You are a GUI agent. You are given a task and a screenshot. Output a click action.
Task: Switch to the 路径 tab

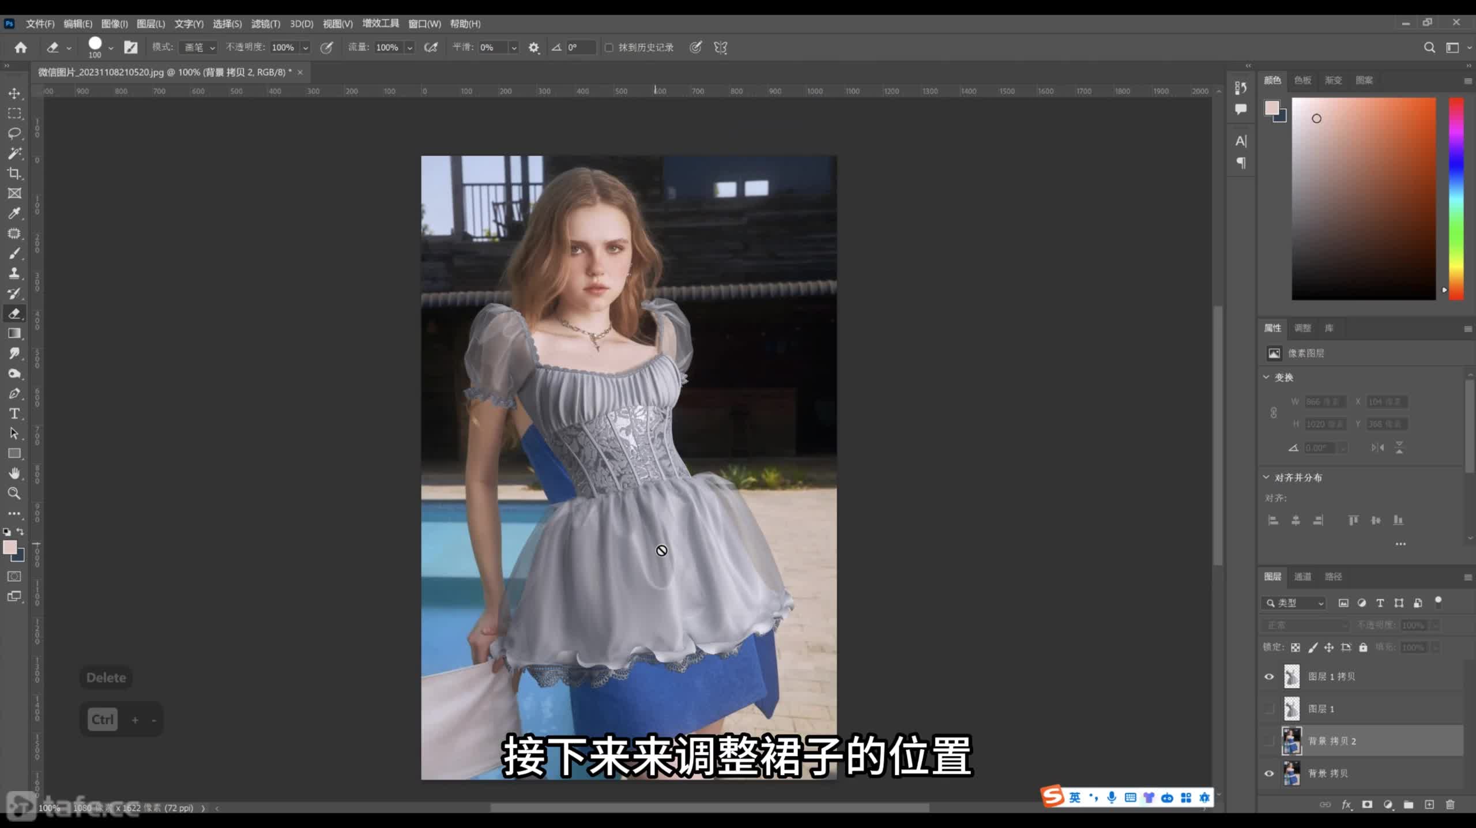pos(1333,577)
